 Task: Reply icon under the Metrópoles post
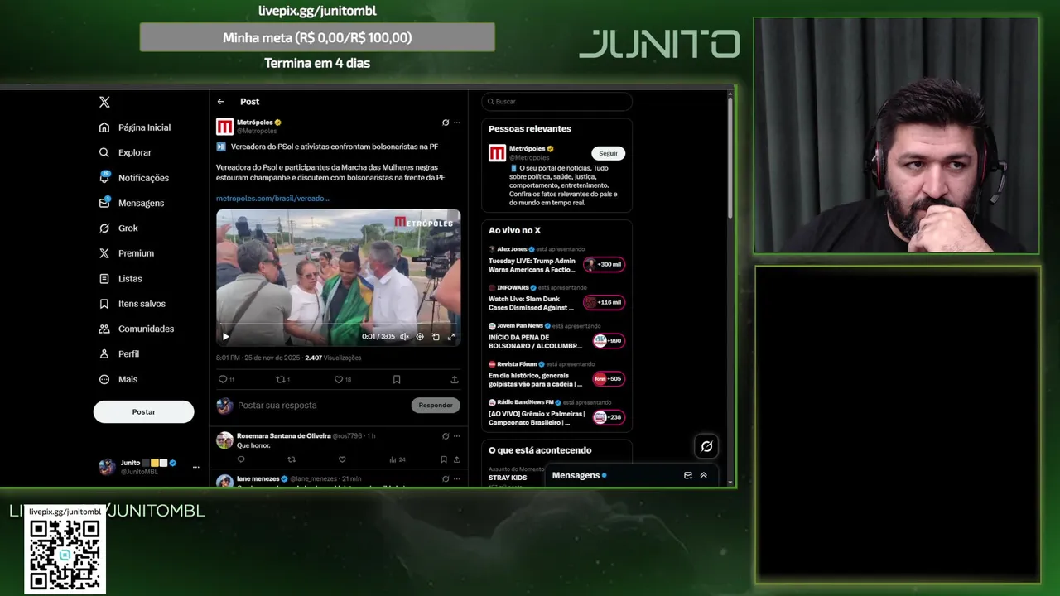(222, 379)
